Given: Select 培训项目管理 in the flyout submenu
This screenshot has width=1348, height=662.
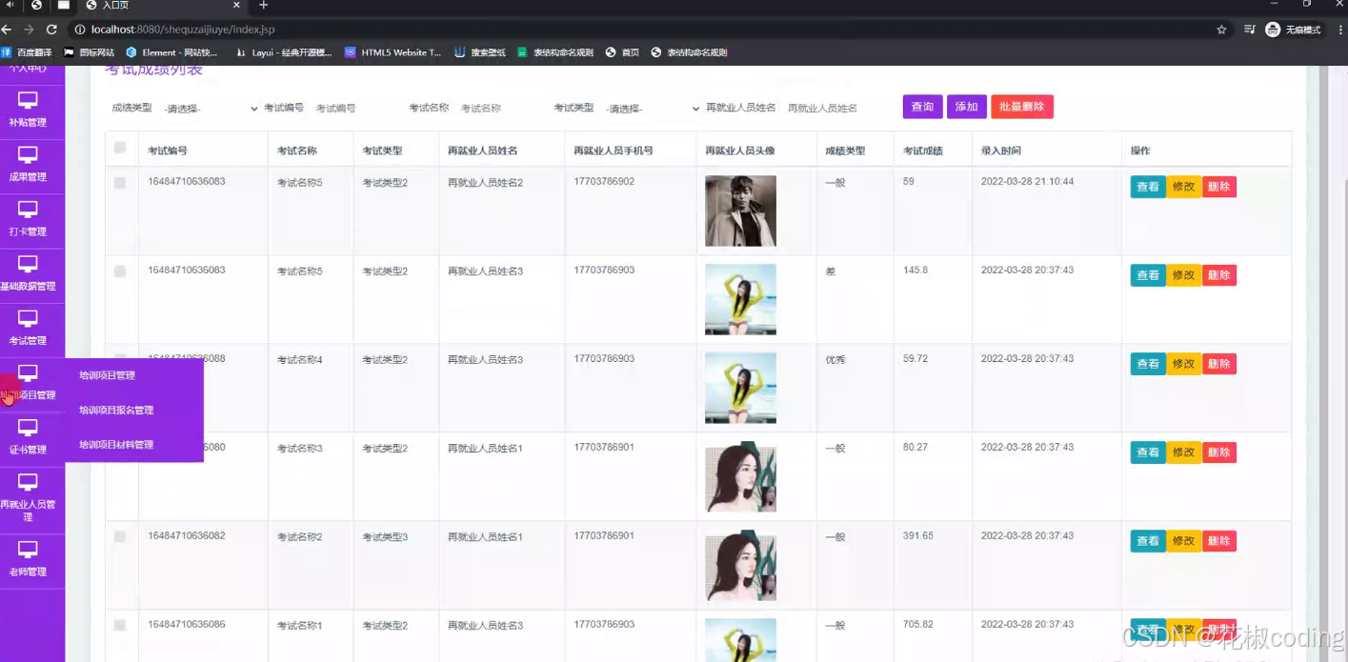Looking at the screenshot, I should 107,375.
